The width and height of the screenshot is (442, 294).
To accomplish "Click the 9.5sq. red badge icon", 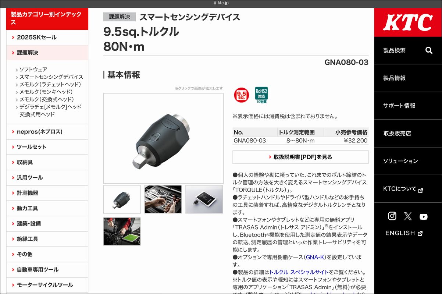I will [241, 95].
